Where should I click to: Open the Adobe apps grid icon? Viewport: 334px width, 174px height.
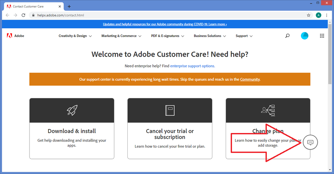click(x=322, y=36)
